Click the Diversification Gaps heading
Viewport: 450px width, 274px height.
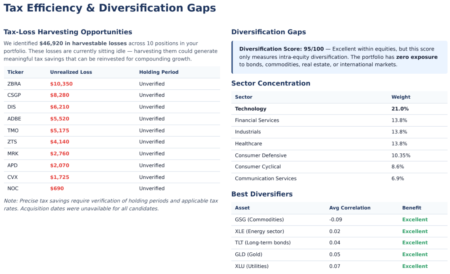point(269,32)
